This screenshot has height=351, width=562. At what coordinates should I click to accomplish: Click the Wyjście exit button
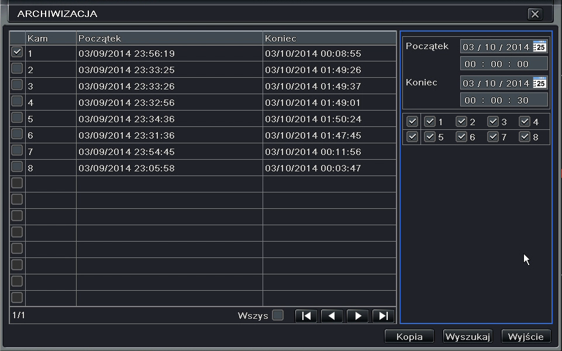point(526,336)
